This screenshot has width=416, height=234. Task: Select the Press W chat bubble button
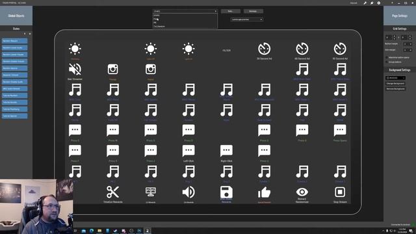[x=112, y=131]
